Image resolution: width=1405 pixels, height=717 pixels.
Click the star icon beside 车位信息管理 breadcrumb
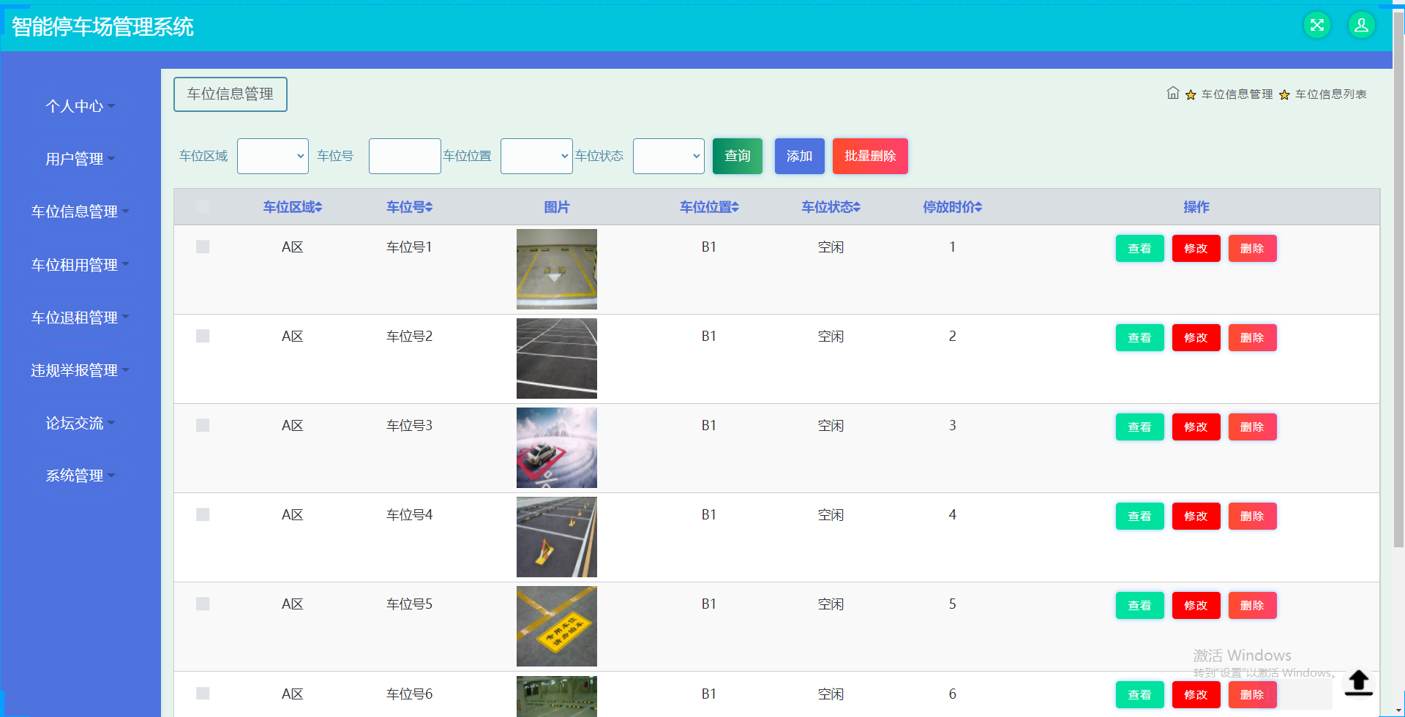click(x=1190, y=94)
